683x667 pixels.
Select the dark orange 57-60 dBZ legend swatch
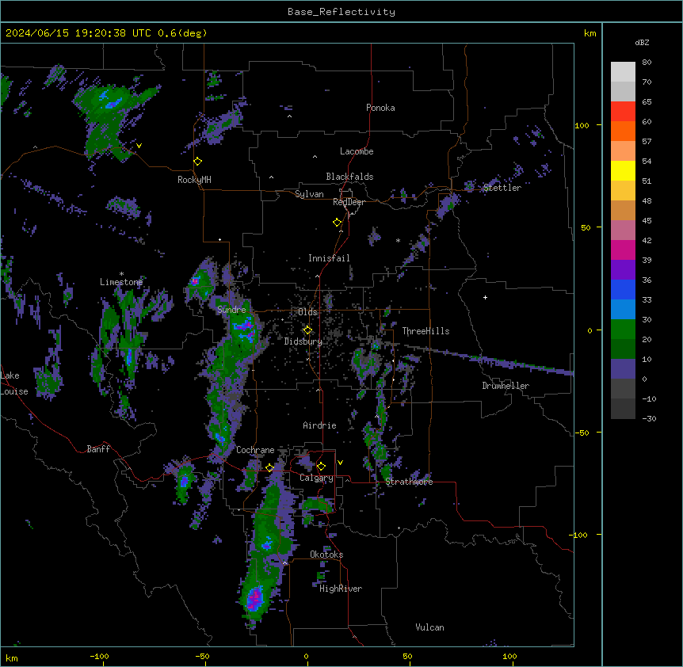point(623,131)
